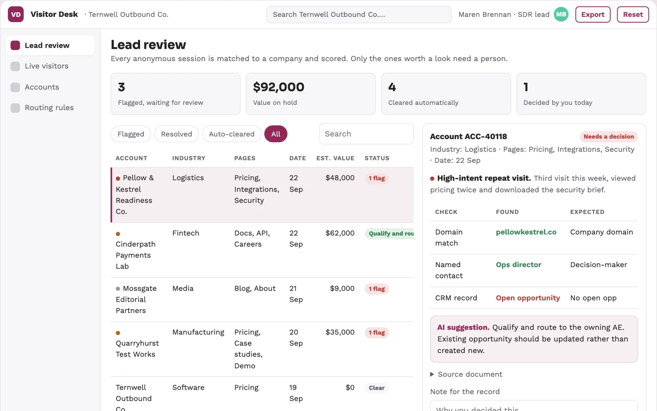657x411 pixels.
Task: Click the Qualify and route status badge
Action: [389, 233]
